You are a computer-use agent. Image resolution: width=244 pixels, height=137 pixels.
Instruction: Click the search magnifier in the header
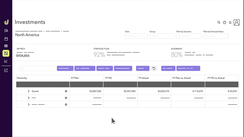point(219,22)
